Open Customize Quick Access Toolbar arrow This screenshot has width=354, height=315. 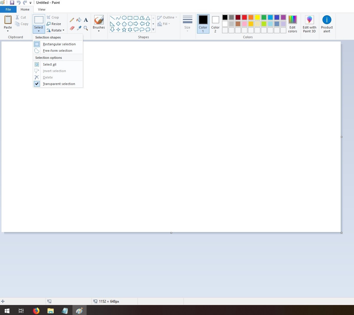30,3
